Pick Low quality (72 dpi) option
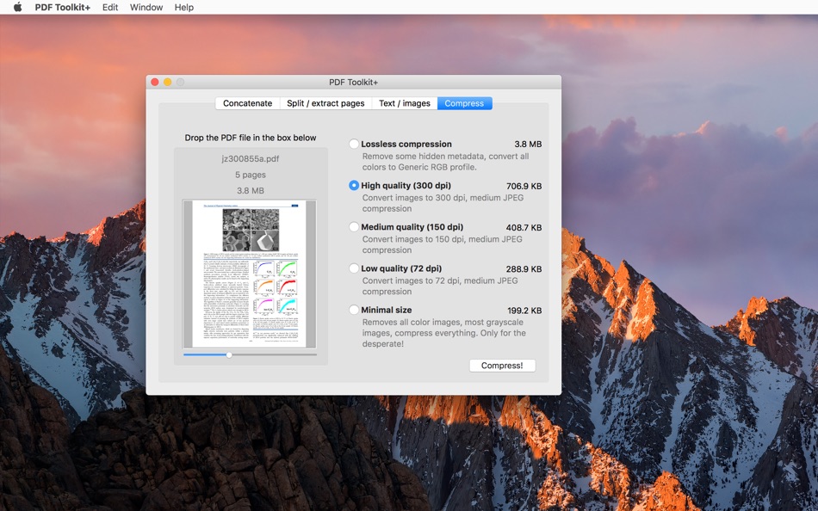 tap(354, 268)
